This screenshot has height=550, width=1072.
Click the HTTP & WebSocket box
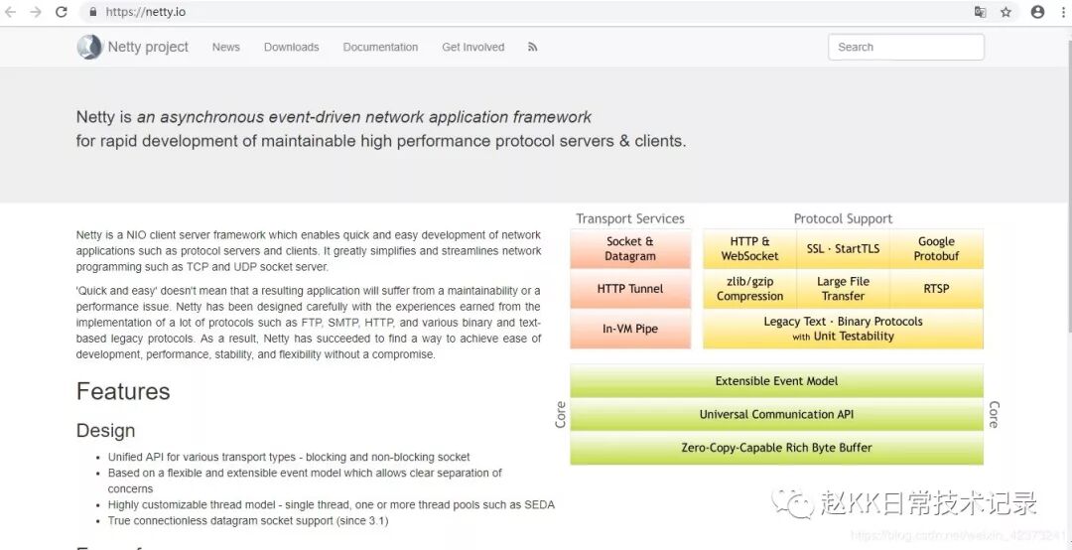(750, 249)
